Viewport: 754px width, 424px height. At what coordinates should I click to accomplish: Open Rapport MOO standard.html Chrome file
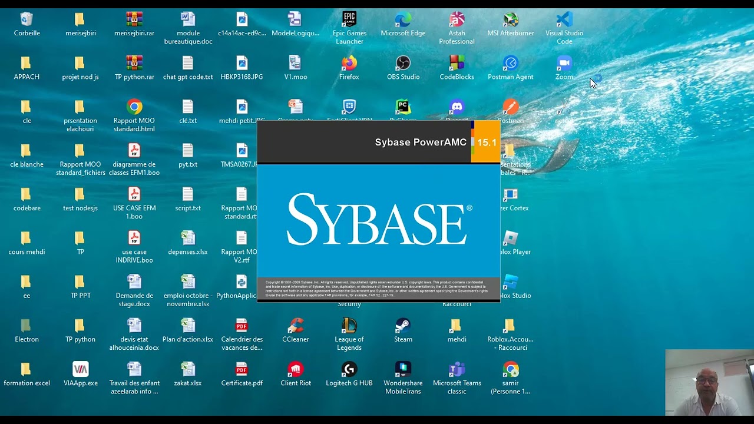(x=134, y=115)
